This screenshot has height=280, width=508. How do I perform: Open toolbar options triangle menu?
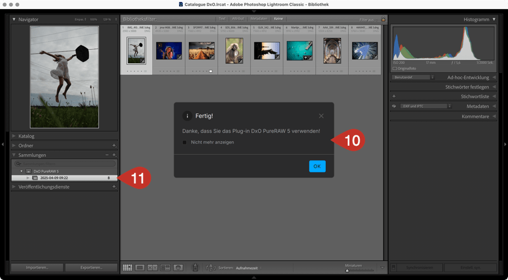click(383, 268)
